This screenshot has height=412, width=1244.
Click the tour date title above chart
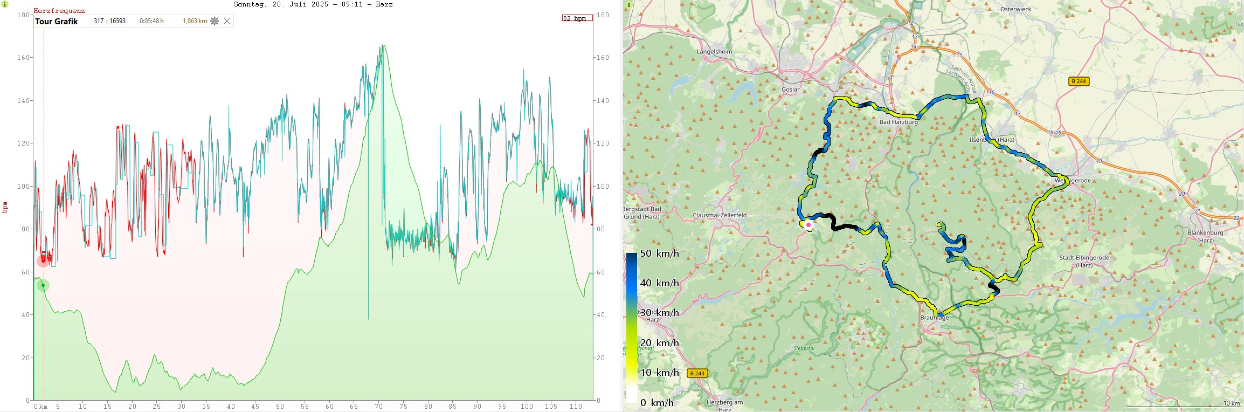[x=313, y=4]
